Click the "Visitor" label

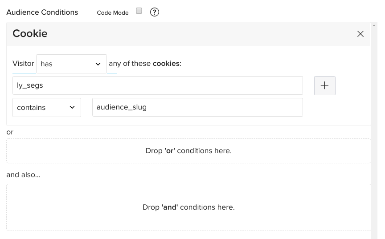(x=23, y=64)
